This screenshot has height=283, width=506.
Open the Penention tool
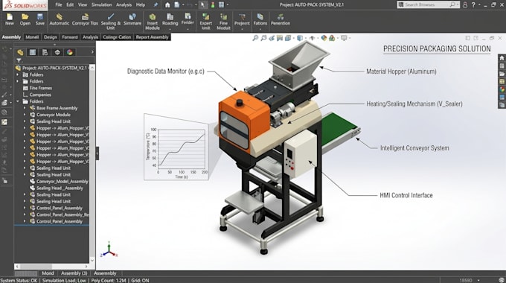281,19
